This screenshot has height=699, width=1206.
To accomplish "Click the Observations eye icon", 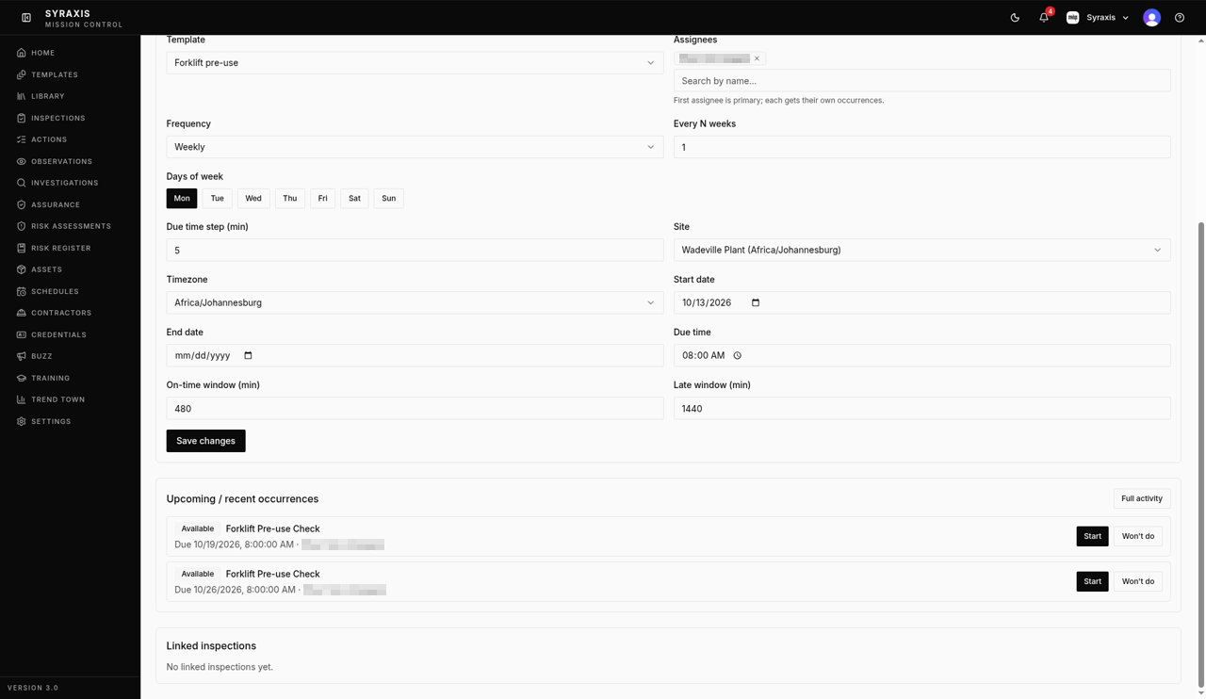I will (x=21, y=161).
